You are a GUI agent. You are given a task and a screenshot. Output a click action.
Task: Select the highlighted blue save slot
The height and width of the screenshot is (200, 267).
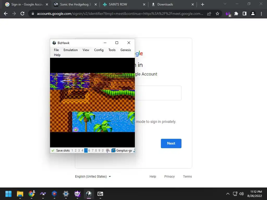coord(86,150)
